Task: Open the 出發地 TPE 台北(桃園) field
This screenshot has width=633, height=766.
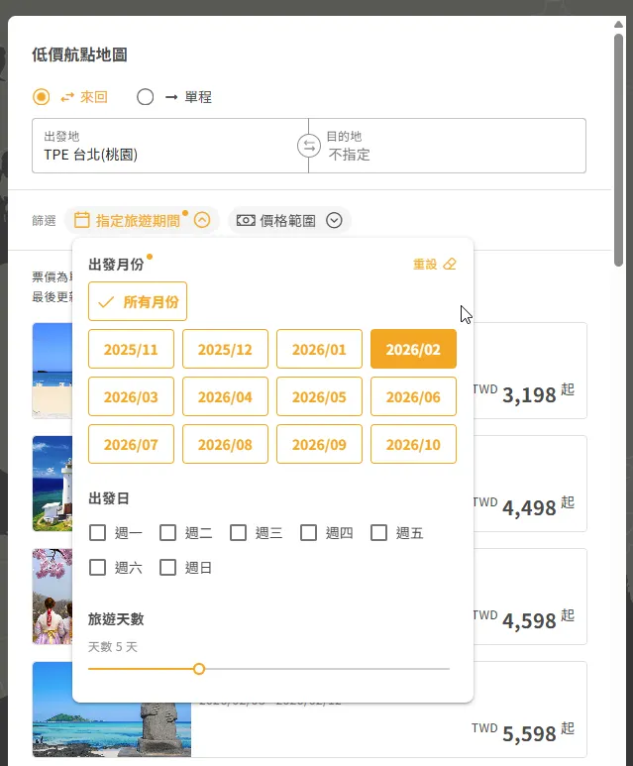Action: (x=170, y=146)
